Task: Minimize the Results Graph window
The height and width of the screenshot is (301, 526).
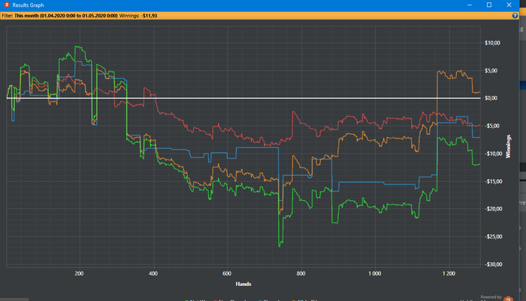Action: [x=470, y=5]
